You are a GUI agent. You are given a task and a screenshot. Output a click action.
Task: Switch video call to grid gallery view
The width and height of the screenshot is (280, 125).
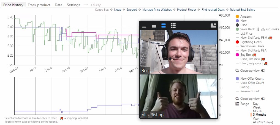[173, 26]
